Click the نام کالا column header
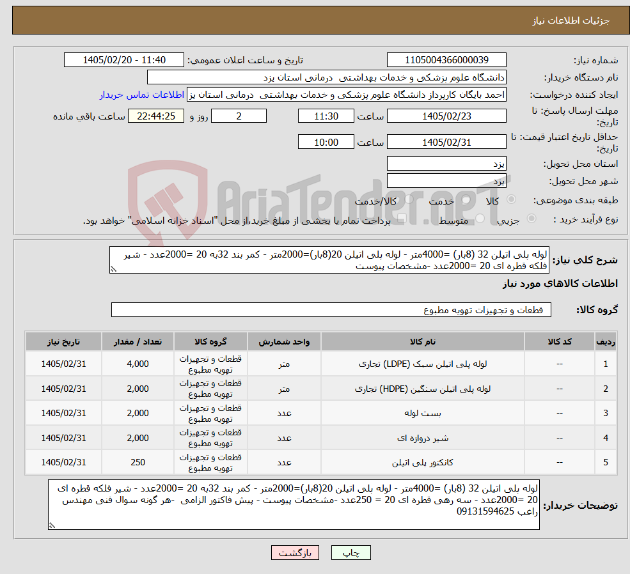 point(422,341)
